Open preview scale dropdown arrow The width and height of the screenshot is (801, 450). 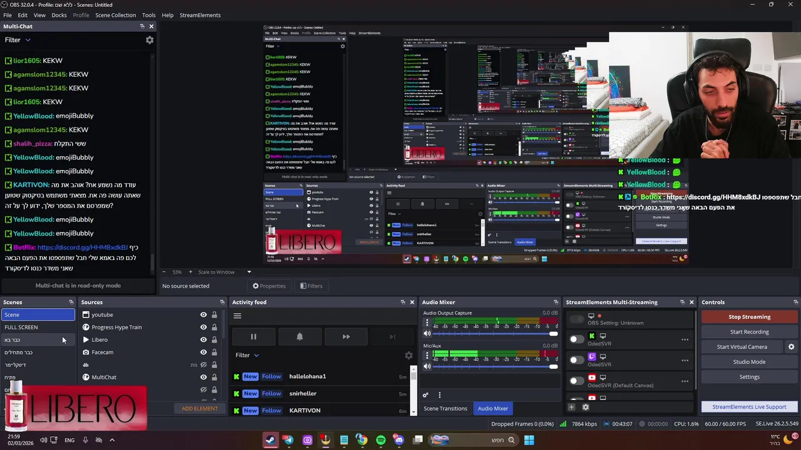click(249, 272)
